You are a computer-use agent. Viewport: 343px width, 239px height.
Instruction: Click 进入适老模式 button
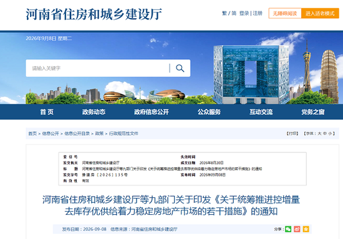click(320, 13)
